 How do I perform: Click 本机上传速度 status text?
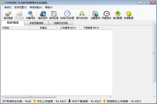click(51, 101)
